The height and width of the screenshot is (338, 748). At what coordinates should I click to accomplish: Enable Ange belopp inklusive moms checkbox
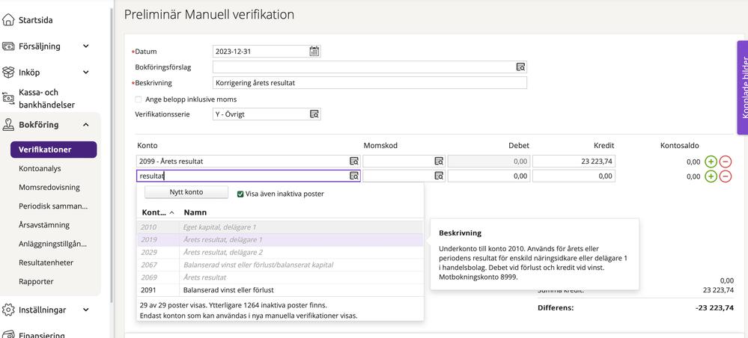tap(139, 99)
